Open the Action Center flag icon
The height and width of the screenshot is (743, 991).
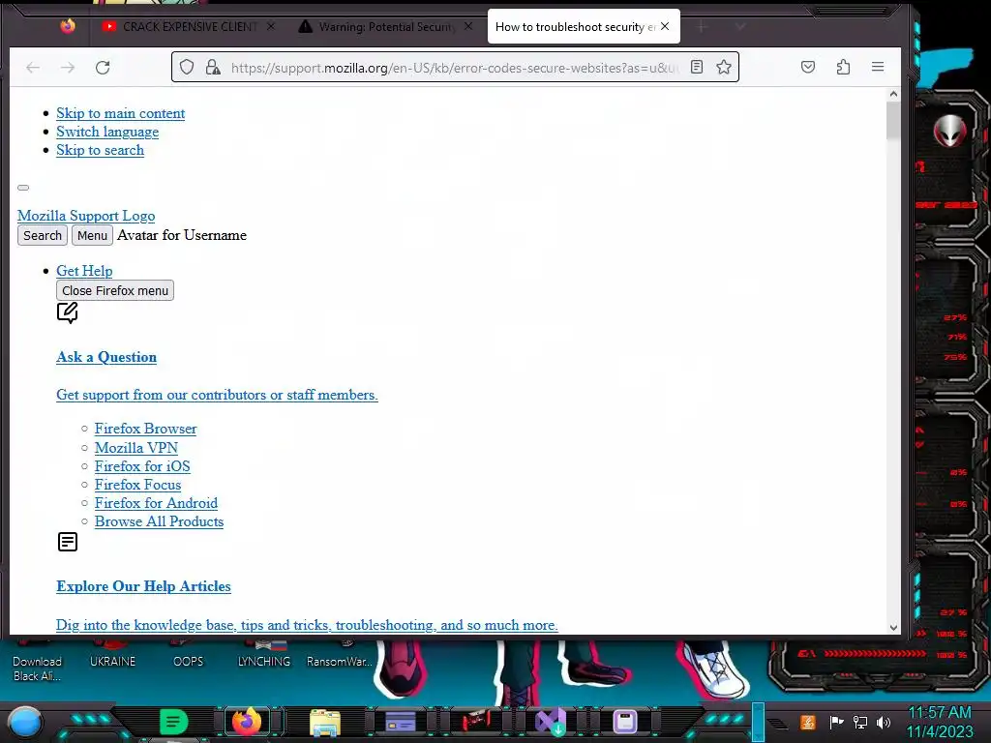[836, 722]
